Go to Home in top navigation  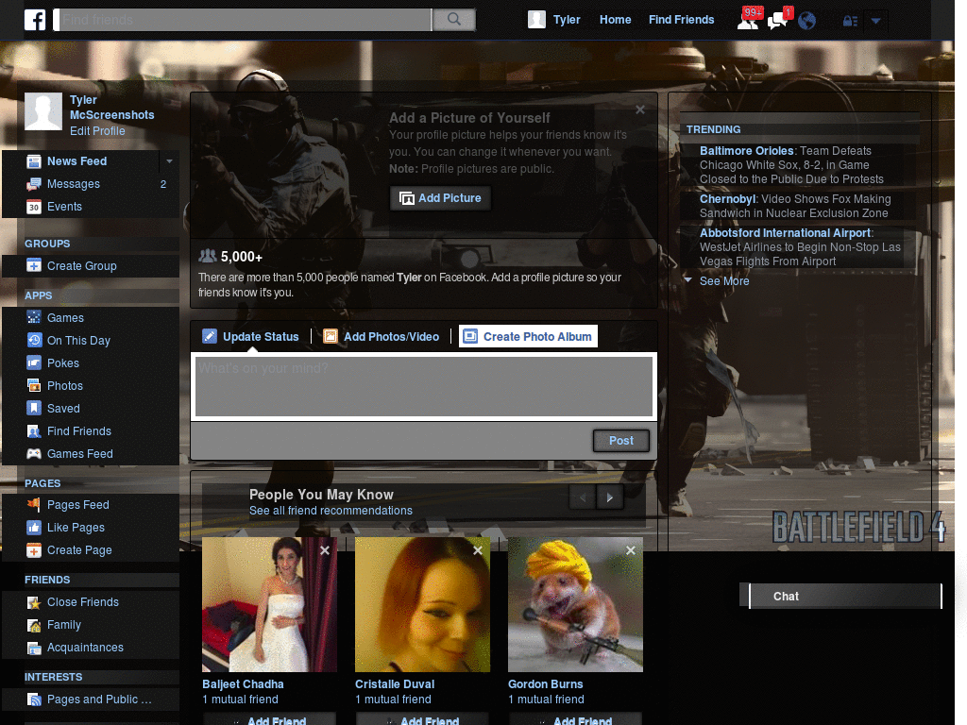coord(615,20)
